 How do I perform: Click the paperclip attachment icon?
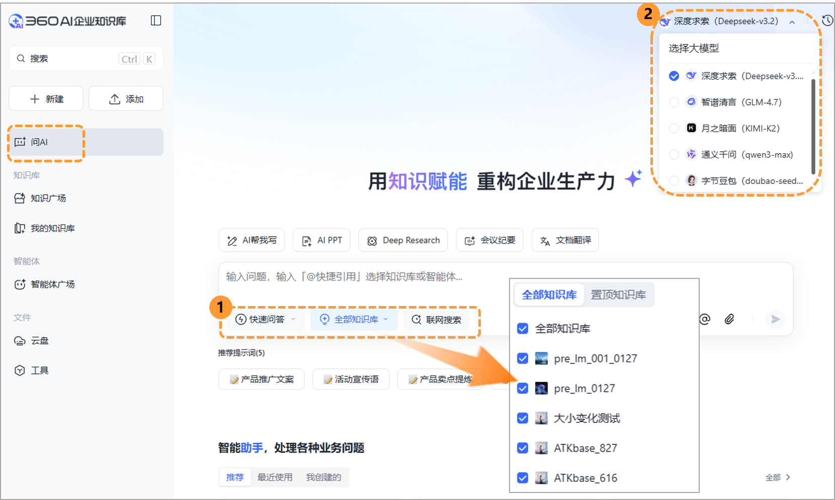click(729, 319)
